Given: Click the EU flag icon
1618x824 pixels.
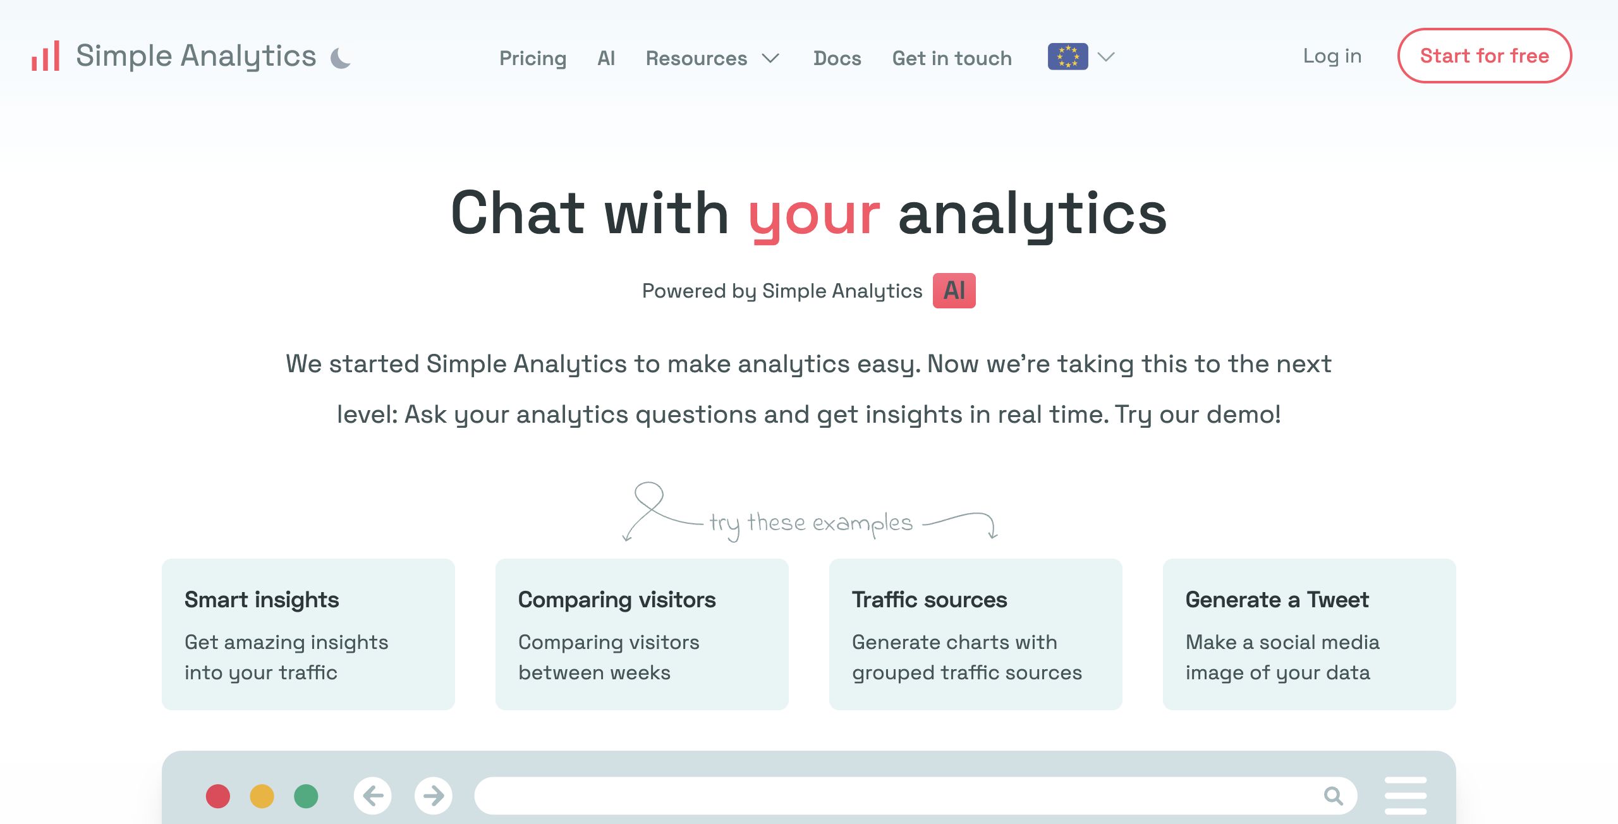Looking at the screenshot, I should point(1068,56).
